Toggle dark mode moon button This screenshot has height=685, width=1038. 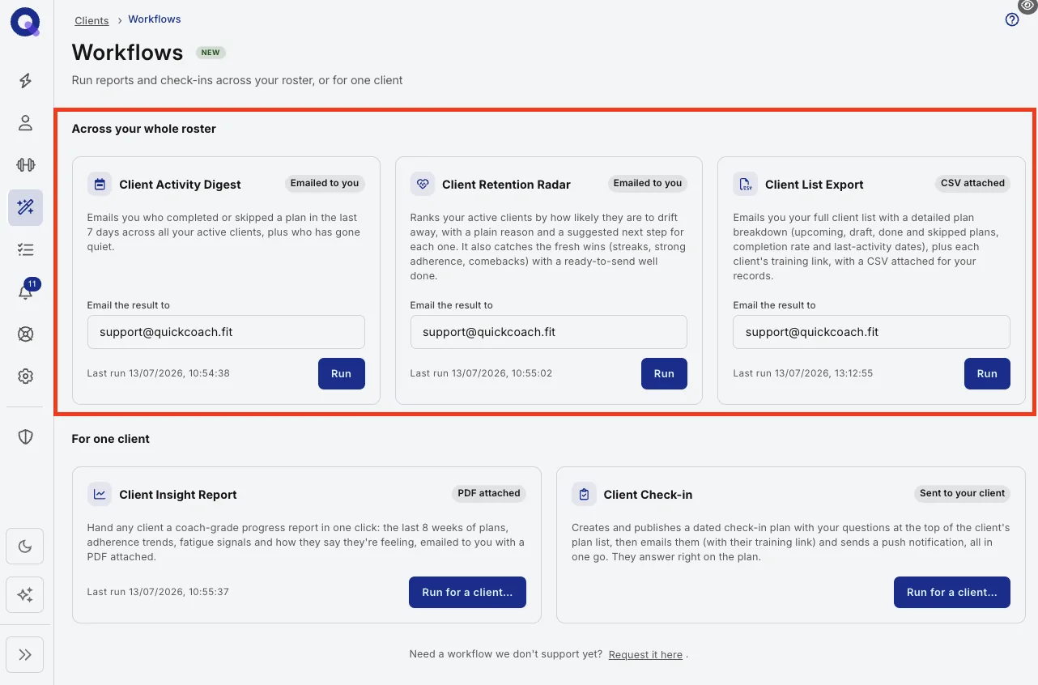click(x=25, y=547)
